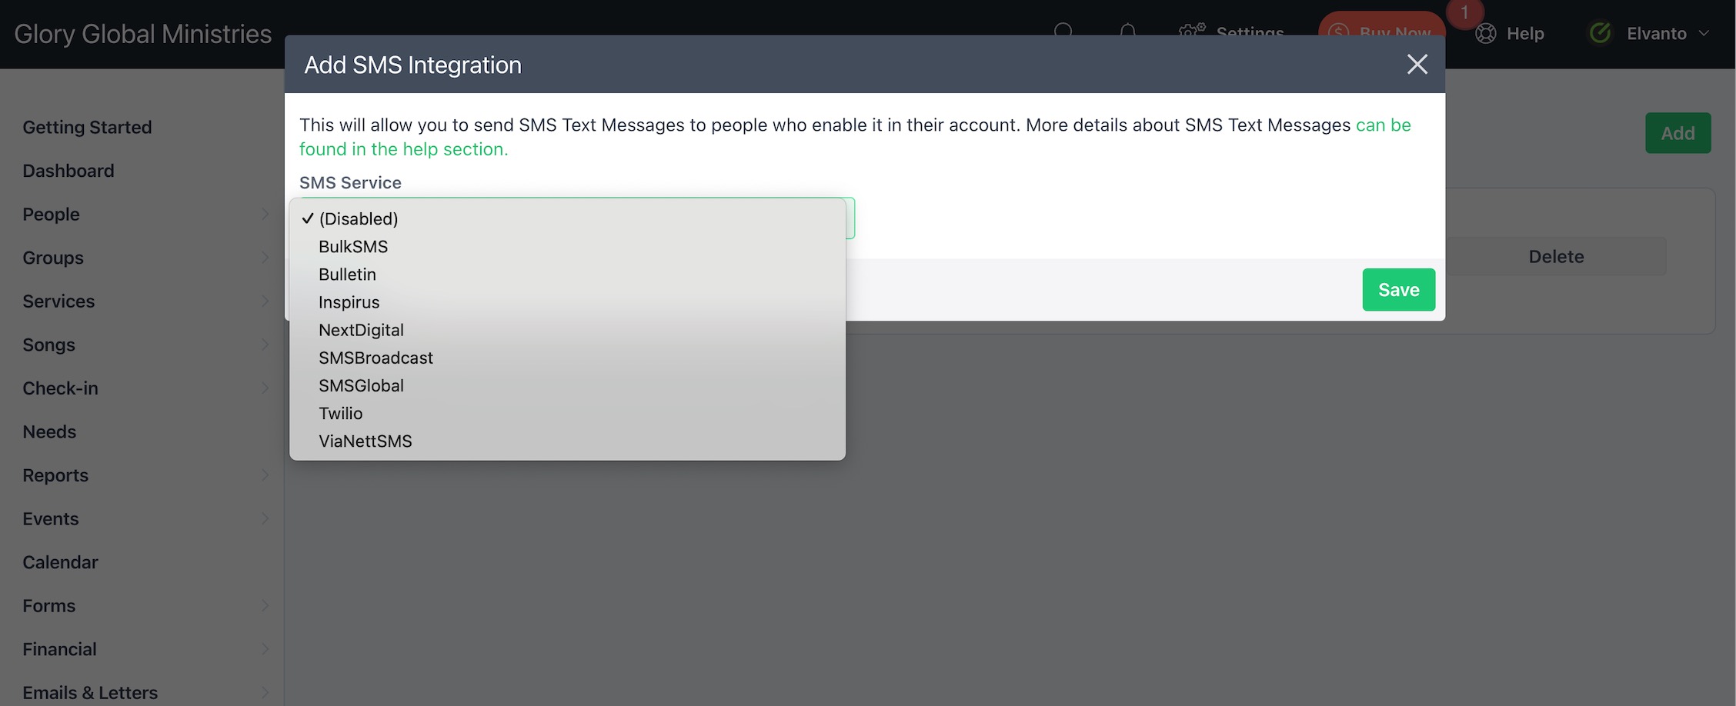Select NextDigital as SMS service

click(567, 330)
